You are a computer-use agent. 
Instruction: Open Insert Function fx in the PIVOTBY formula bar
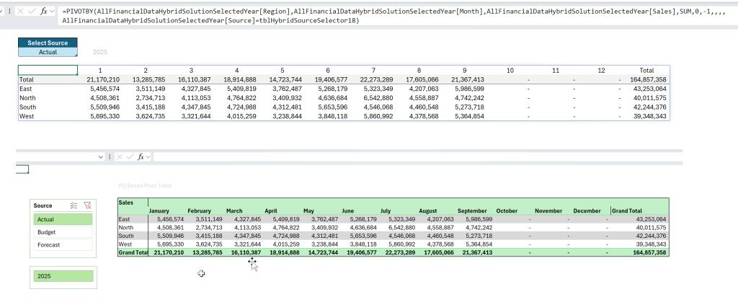click(43, 12)
